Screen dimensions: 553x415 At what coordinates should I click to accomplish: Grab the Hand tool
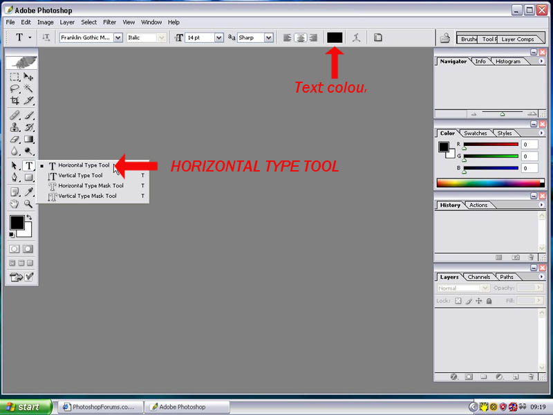point(14,203)
